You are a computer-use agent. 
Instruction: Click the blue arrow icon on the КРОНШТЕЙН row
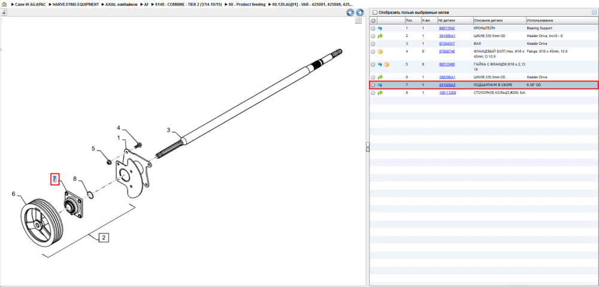tap(380, 28)
